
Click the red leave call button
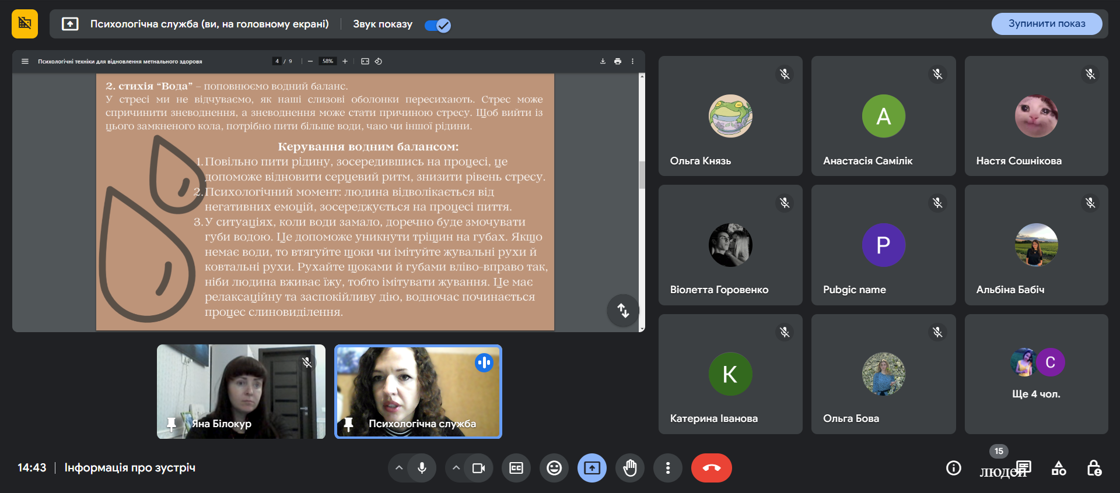711,468
